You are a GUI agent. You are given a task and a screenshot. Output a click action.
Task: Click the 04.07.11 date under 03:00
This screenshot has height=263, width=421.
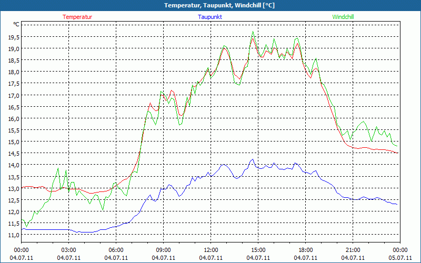coord(69,258)
